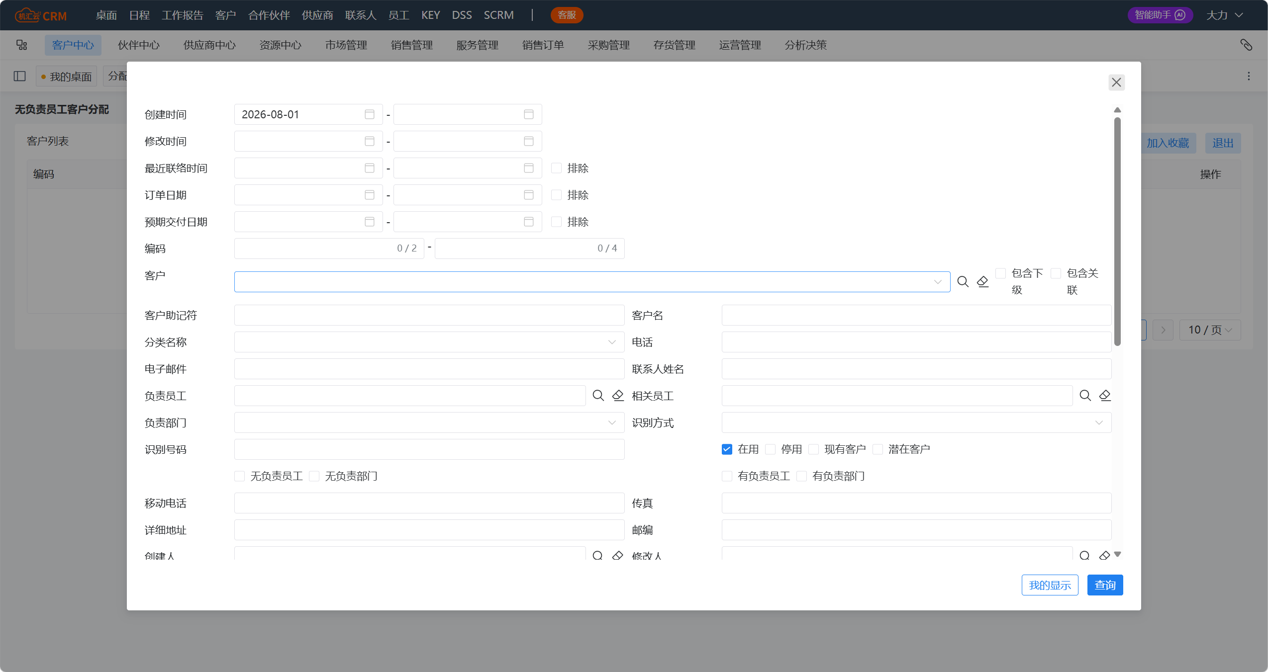Click search icon next to 客户 field
Screen dimensions: 1268x672
pyautogui.click(x=963, y=282)
